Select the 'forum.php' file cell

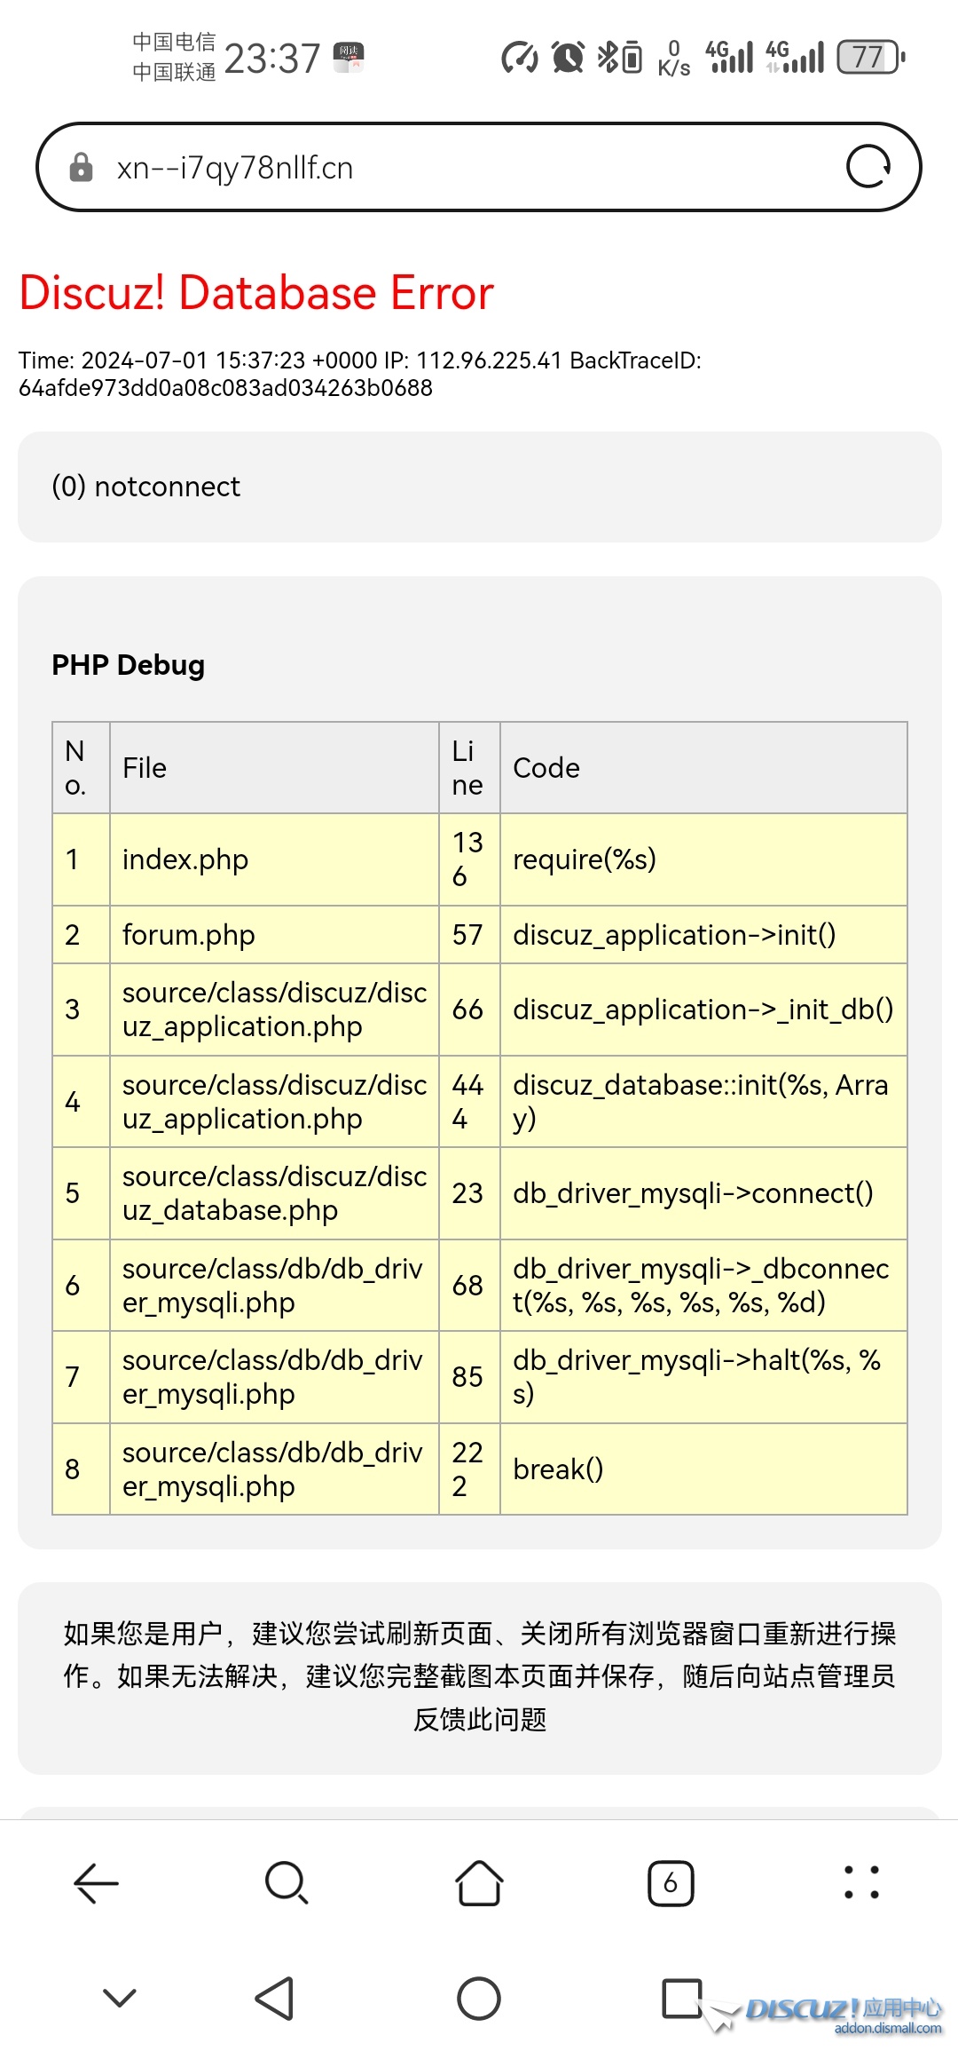pyautogui.click(x=274, y=935)
